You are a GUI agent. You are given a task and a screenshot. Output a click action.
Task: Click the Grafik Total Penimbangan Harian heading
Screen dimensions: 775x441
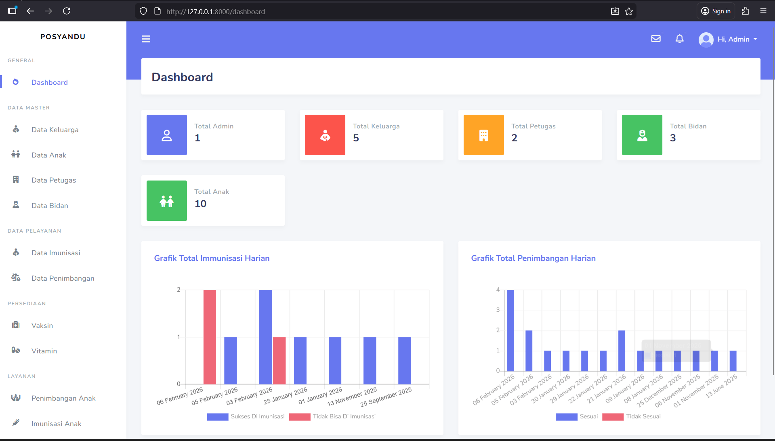[533, 258]
